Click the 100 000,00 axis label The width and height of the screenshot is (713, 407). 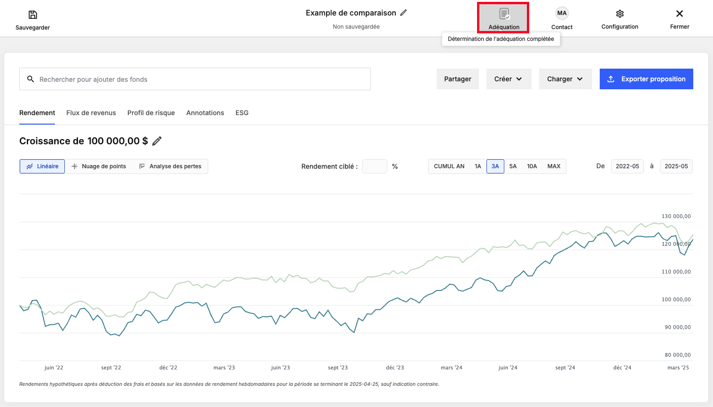[x=676, y=299]
